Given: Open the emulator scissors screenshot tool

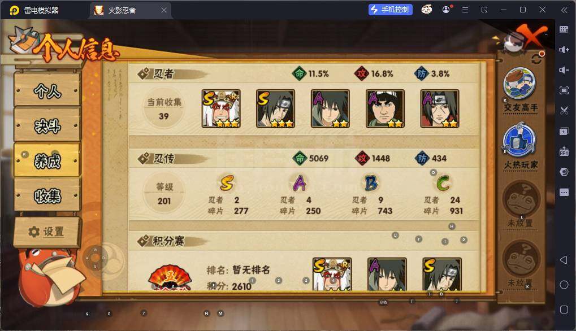Looking at the screenshot, I should click(564, 111).
